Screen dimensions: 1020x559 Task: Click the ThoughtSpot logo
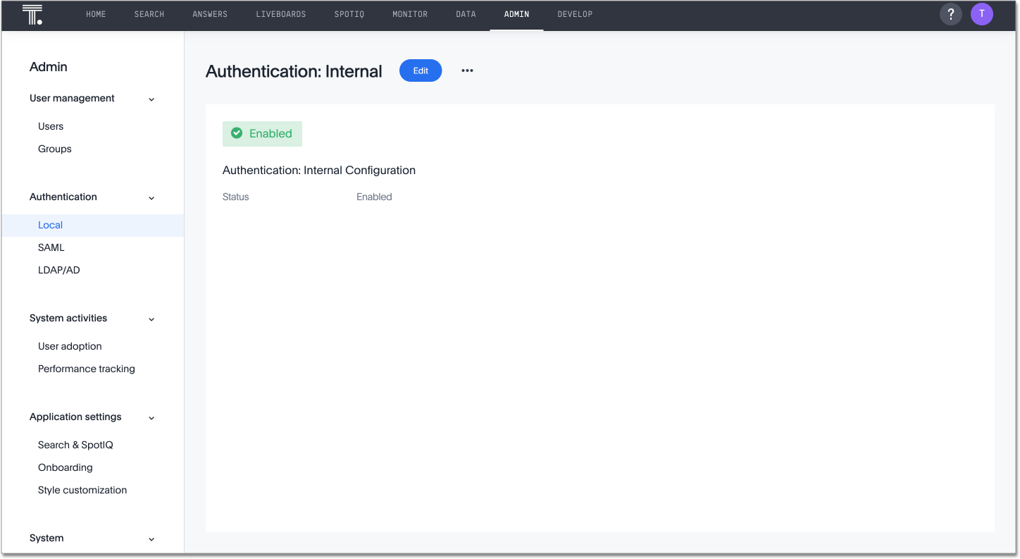[32, 14]
